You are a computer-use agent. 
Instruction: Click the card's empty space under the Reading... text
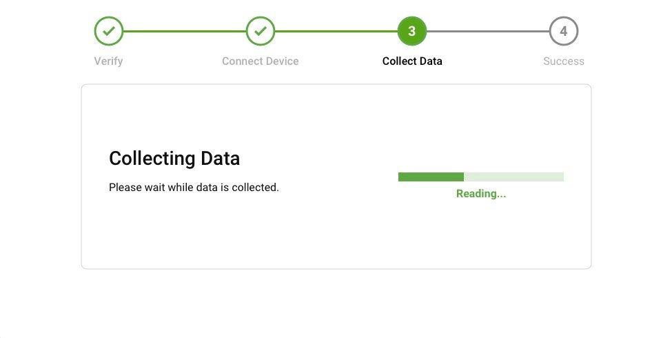481,235
